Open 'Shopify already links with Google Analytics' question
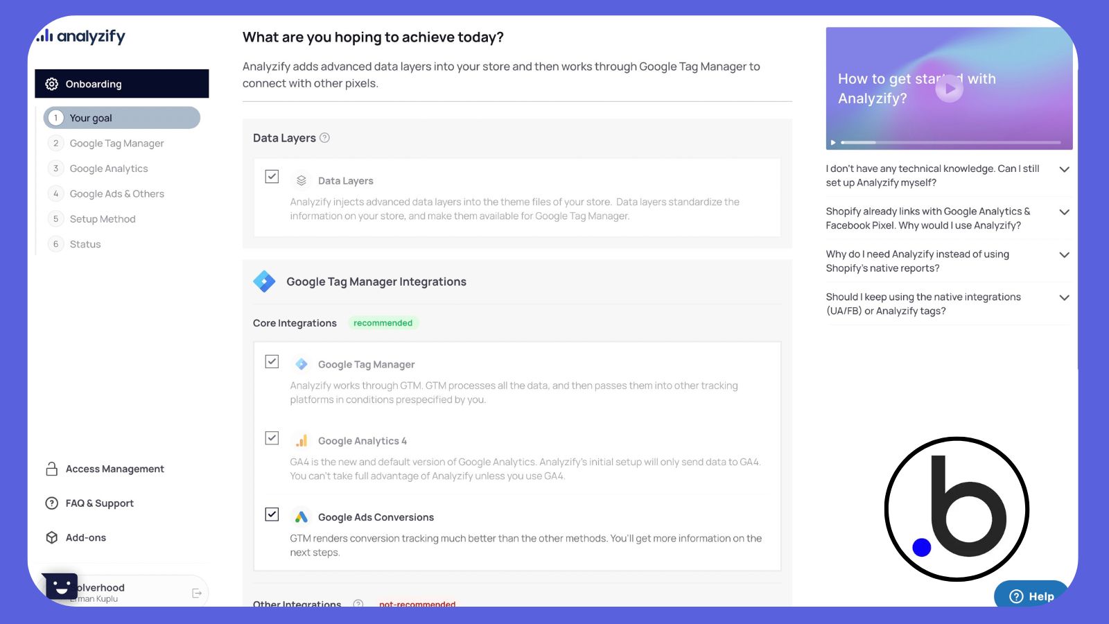The height and width of the screenshot is (624, 1109). point(928,218)
